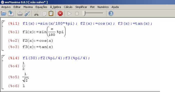Select the %o6 result 1
Screen dimensions: 175x92
click(24, 86)
